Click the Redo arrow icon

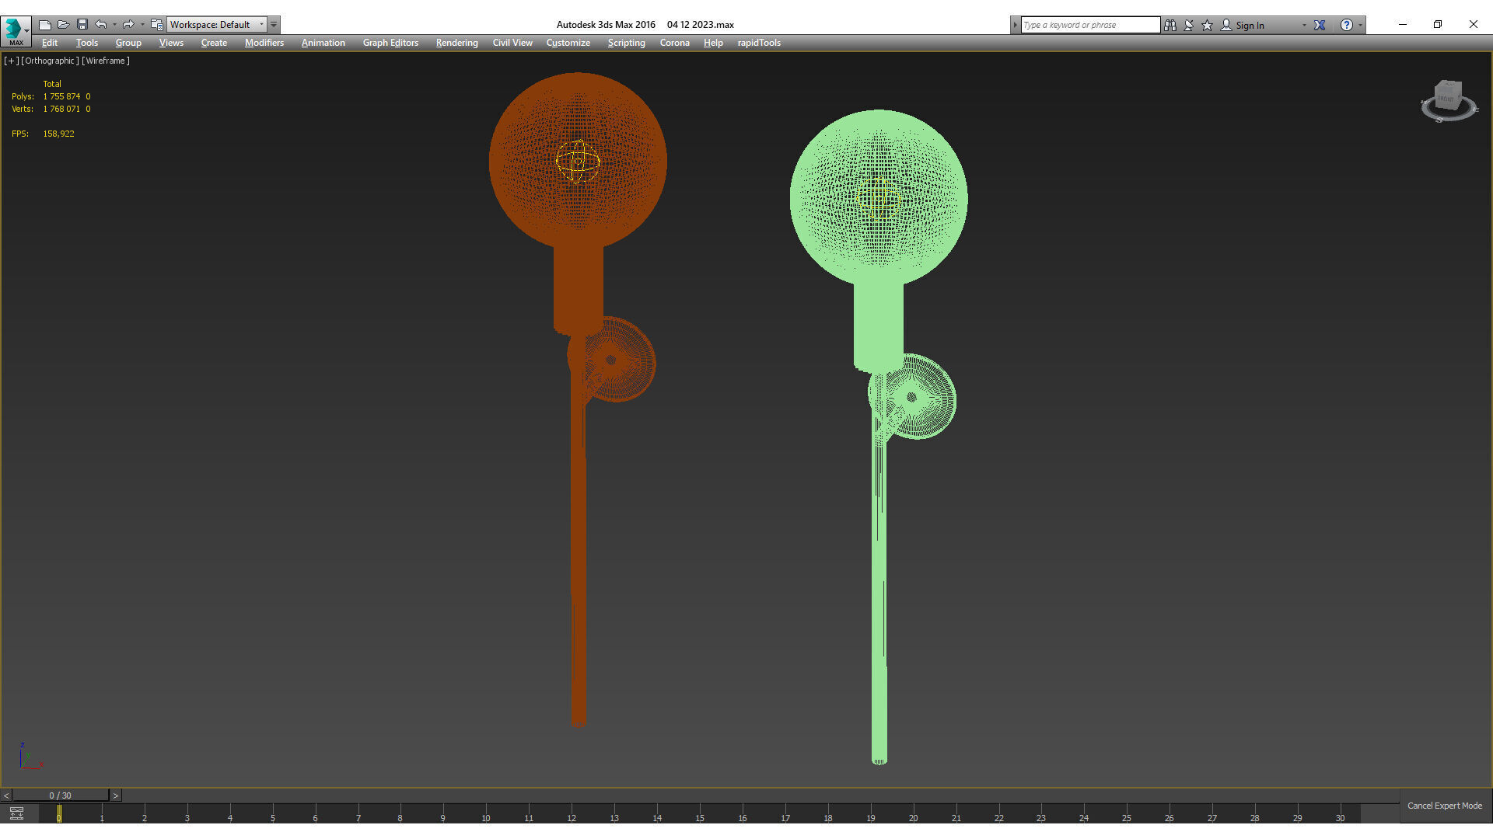128,25
